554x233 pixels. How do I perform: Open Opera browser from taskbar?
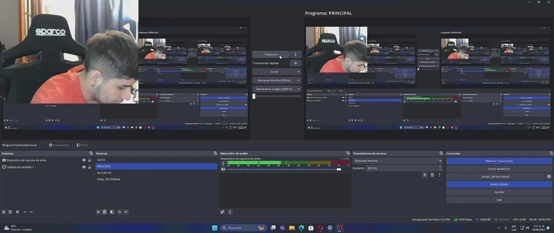pos(320,228)
